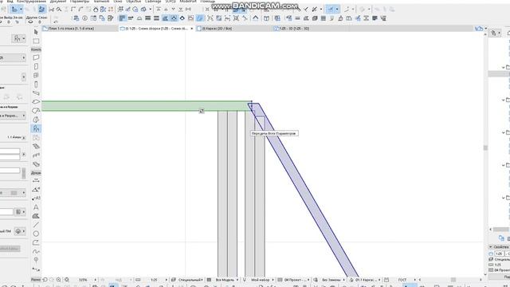Viewport: 510px width, 287px height.
Task: Select the Fill tool
Action: point(36,216)
